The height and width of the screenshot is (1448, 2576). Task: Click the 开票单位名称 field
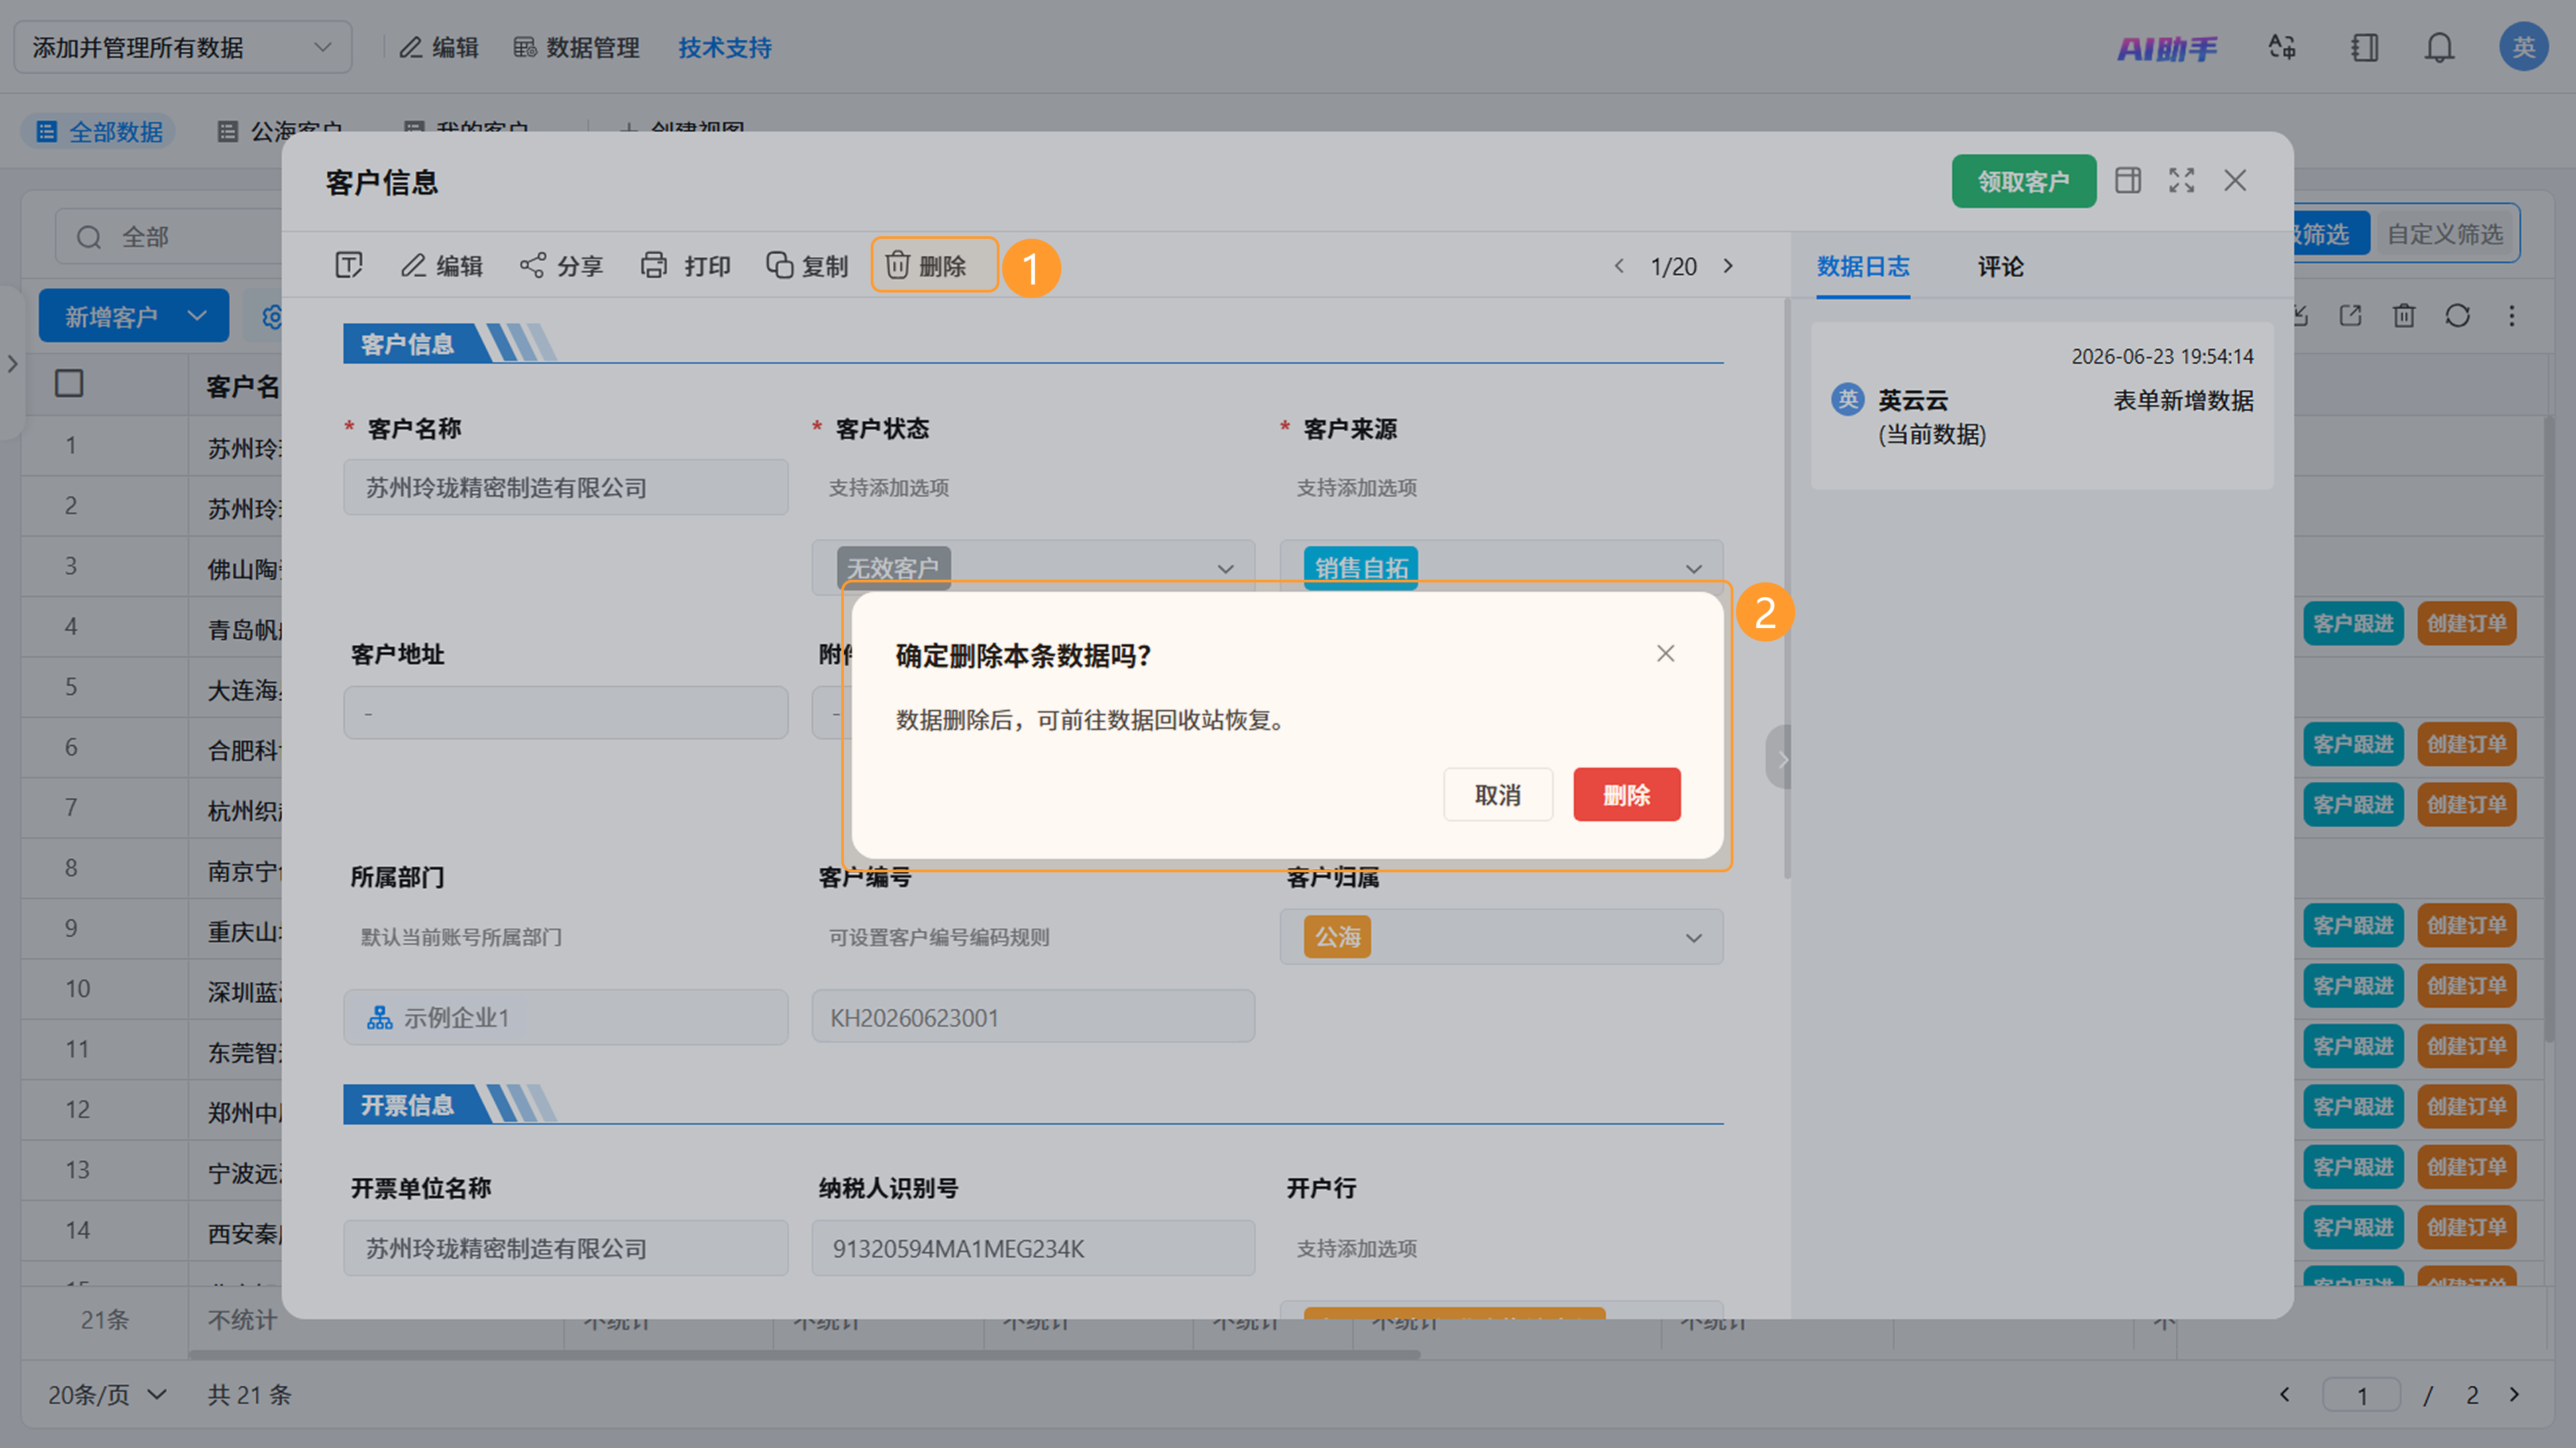tap(566, 1249)
